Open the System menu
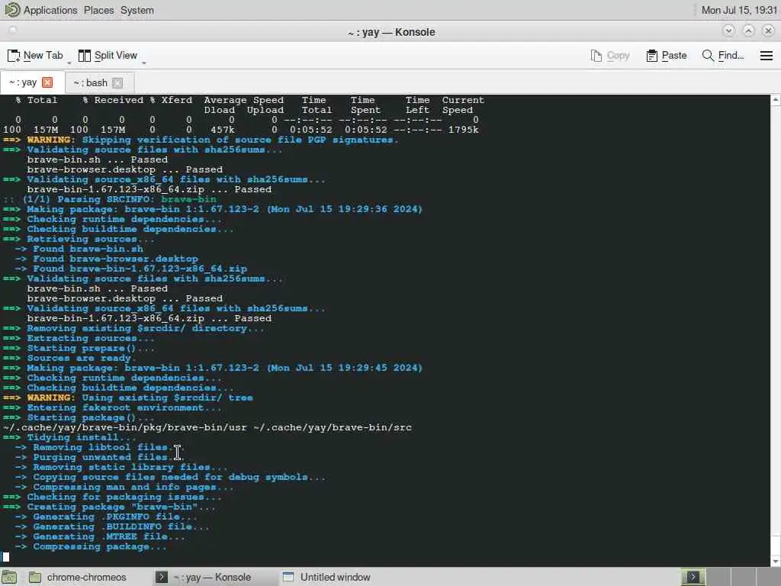 [137, 10]
